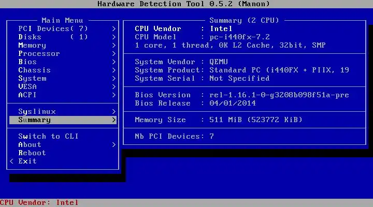The image size is (373, 207).
Task: Select the Nb PCI Devices 7 line
Action: coord(175,137)
